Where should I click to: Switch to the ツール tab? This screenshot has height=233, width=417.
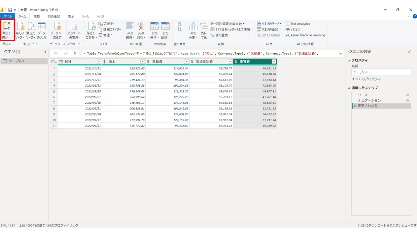click(x=85, y=16)
